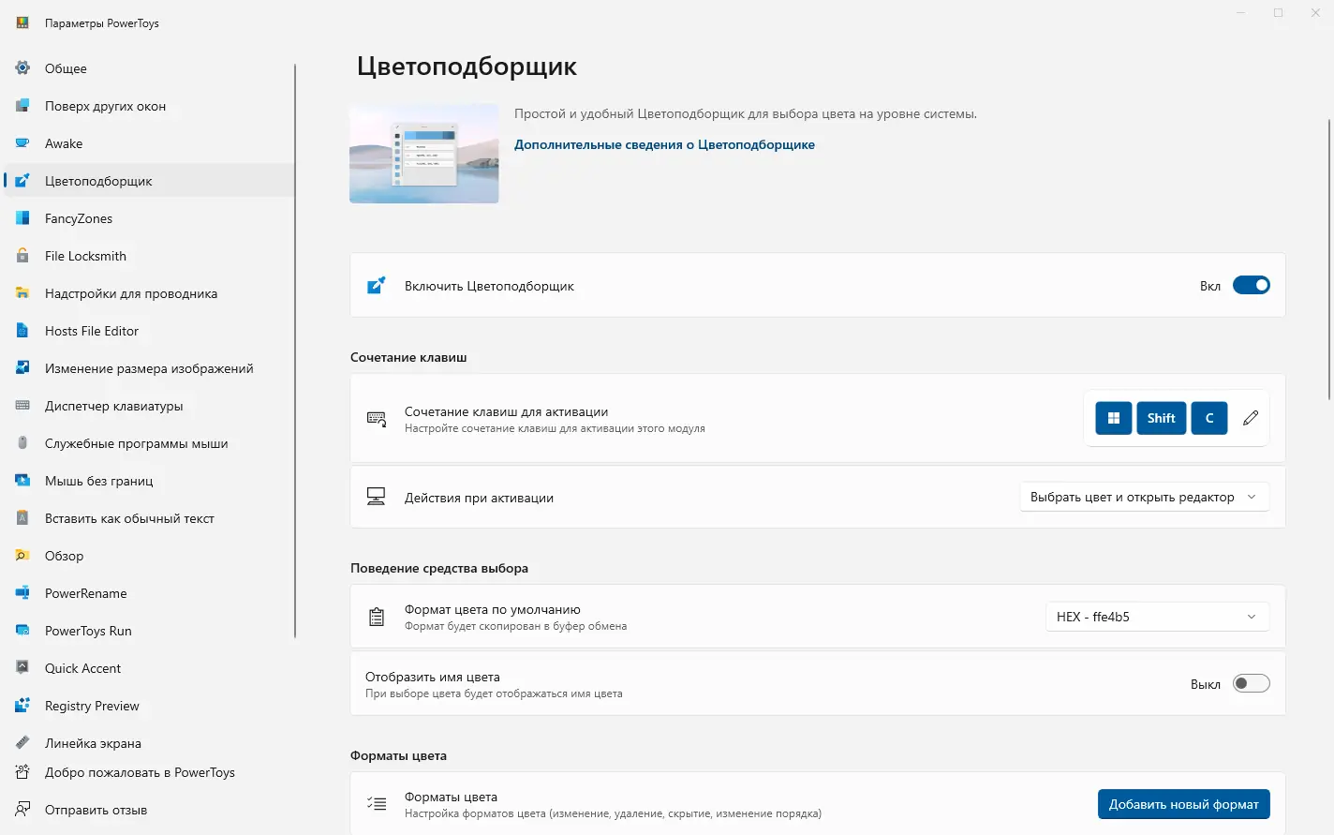The width and height of the screenshot is (1334, 835).
Task: Go to the Диспетчер клавиатуры section
Action: pos(113,406)
